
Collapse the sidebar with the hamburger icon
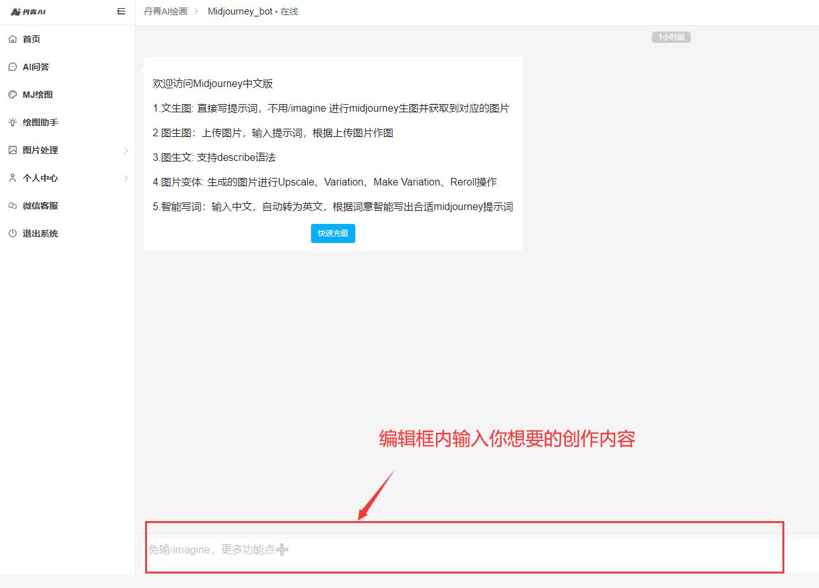pos(121,11)
